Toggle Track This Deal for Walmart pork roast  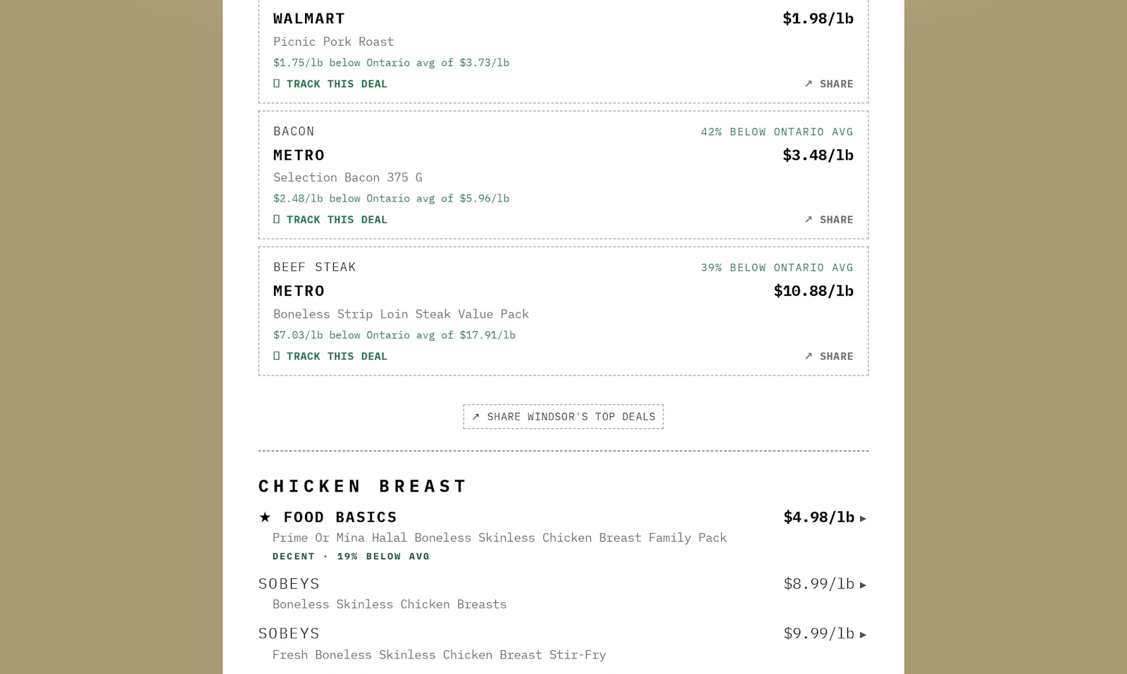pyautogui.click(x=330, y=84)
